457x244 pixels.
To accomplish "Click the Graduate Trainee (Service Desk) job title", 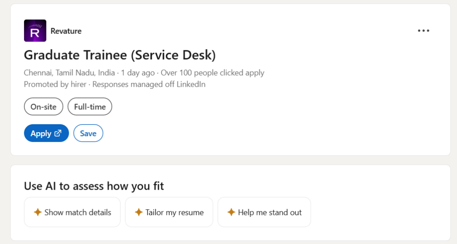I will click(120, 55).
